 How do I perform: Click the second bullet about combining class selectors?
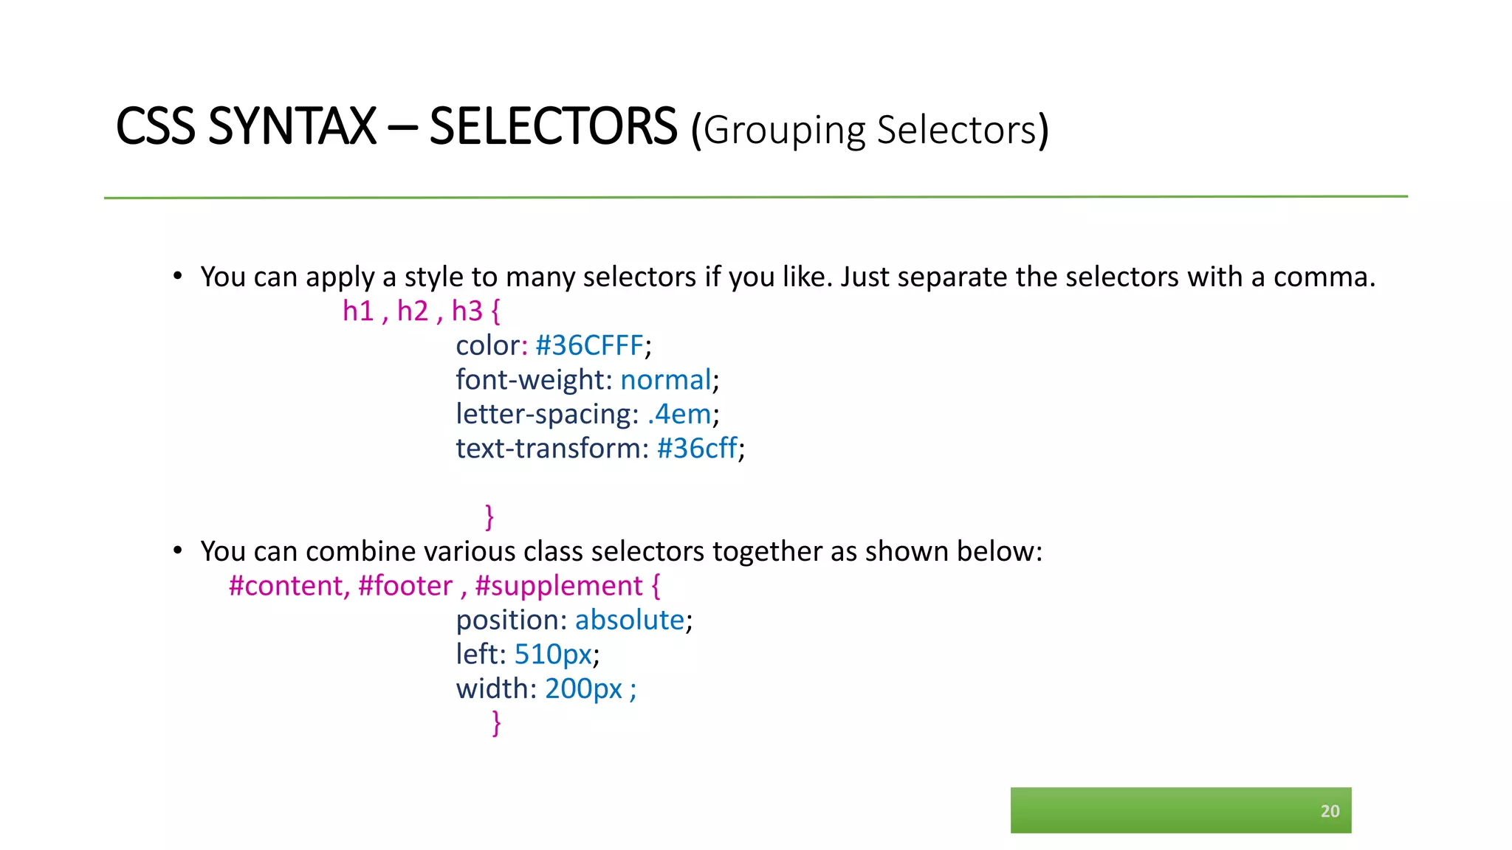(620, 551)
